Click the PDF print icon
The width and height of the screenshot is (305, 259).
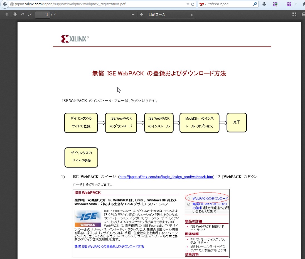[303, 14]
